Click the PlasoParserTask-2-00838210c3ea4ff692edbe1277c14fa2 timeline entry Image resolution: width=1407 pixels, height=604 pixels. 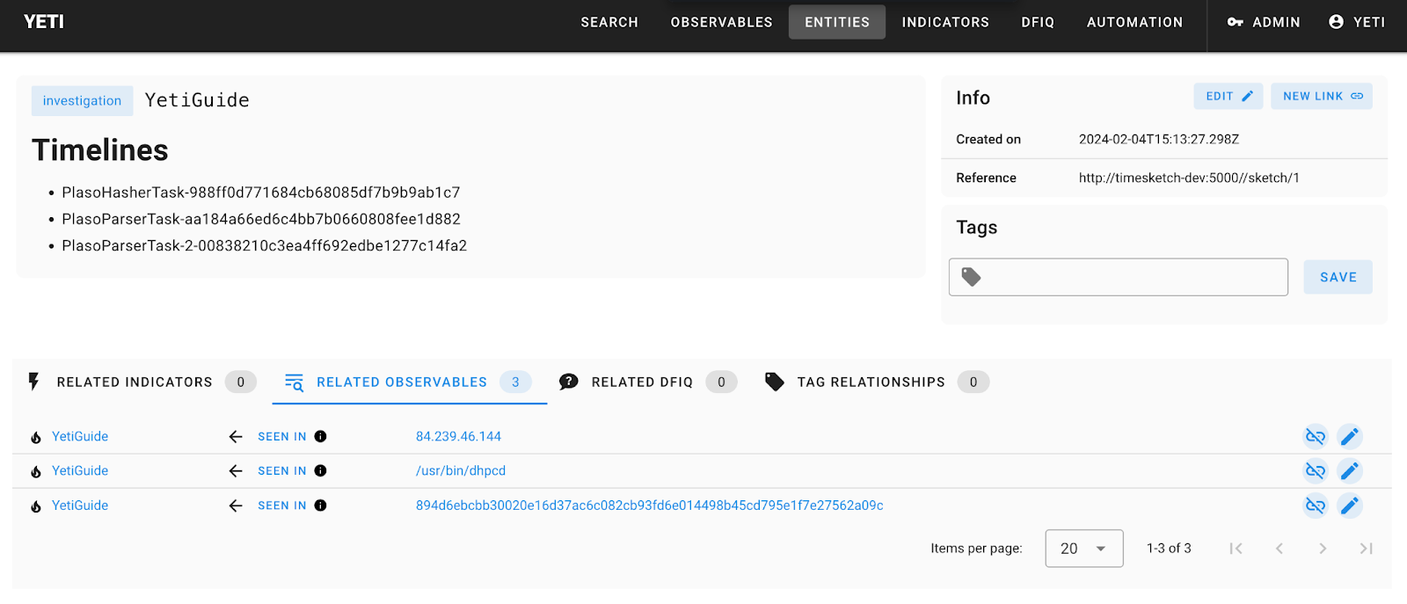click(x=264, y=246)
